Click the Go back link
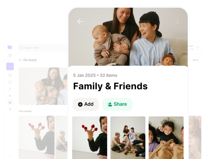This screenshot has width=206, height=159. coord(28,60)
